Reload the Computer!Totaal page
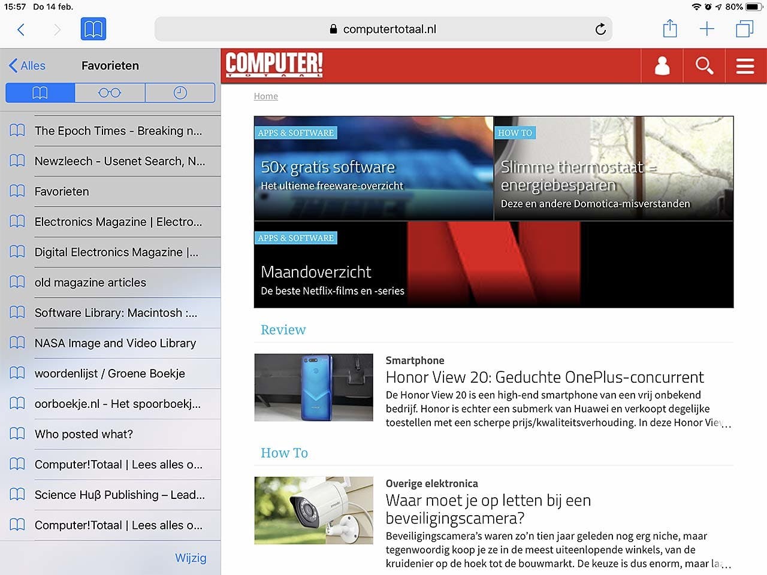 pos(600,29)
